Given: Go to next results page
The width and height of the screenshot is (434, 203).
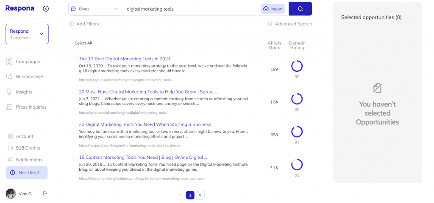Looking at the screenshot, I should click(200, 195).
